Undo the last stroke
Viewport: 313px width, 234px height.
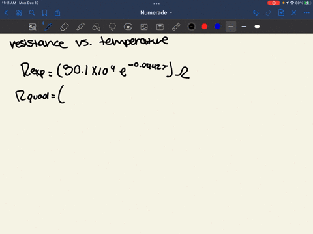click(x=256, y=13)
